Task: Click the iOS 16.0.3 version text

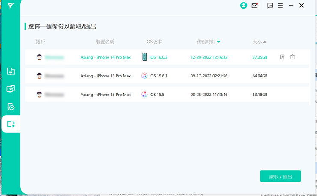Action: point(158,57)
